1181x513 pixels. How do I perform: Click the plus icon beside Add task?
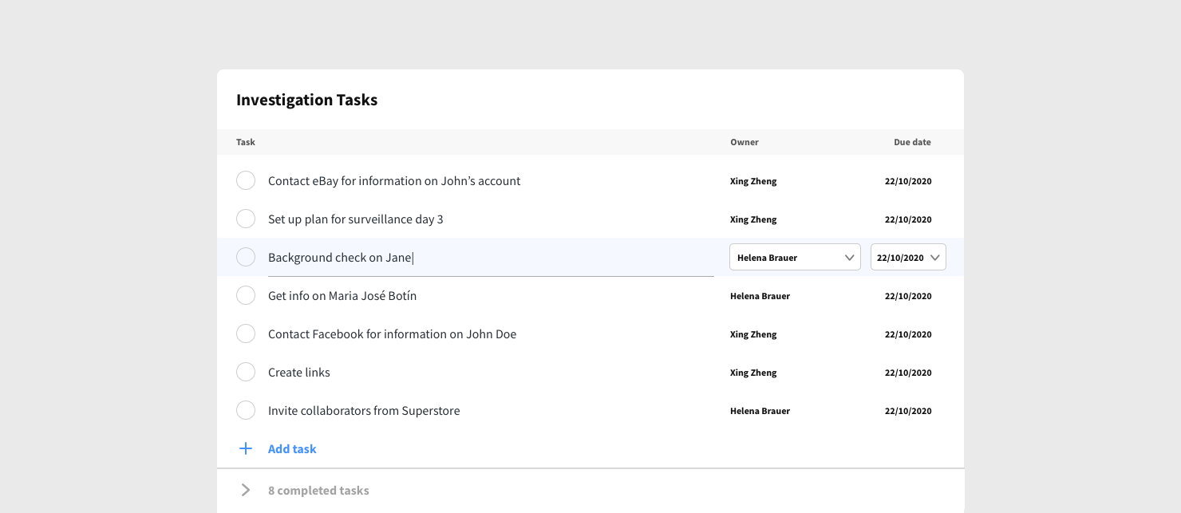pos(246,448)
